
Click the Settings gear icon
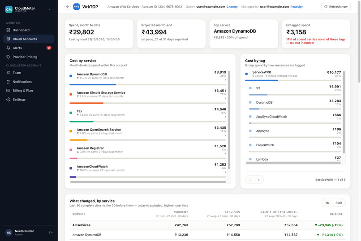point(9,99)
